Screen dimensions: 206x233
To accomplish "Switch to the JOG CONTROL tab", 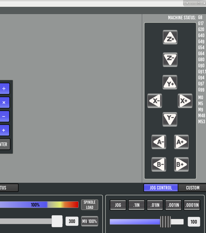I will 161,188.
